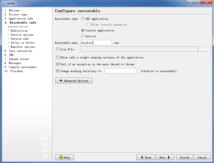Jump to Splash screen step
This screenshot has height=163, width=214.
click(19, 59)
